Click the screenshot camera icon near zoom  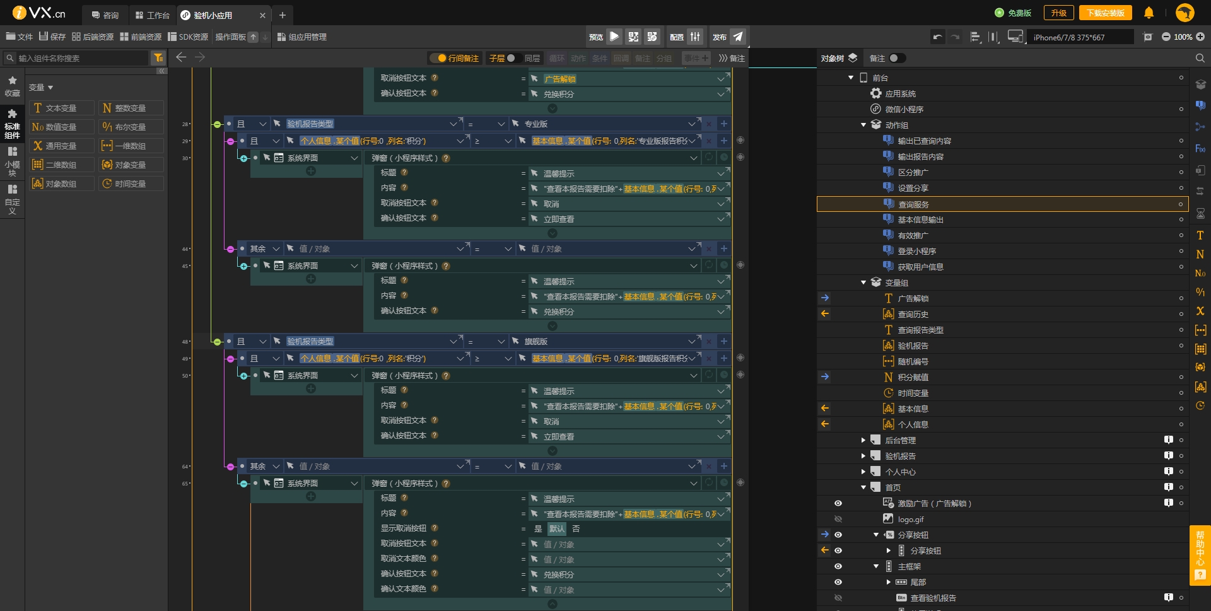pyautogui.click(x=1148, y=37)
